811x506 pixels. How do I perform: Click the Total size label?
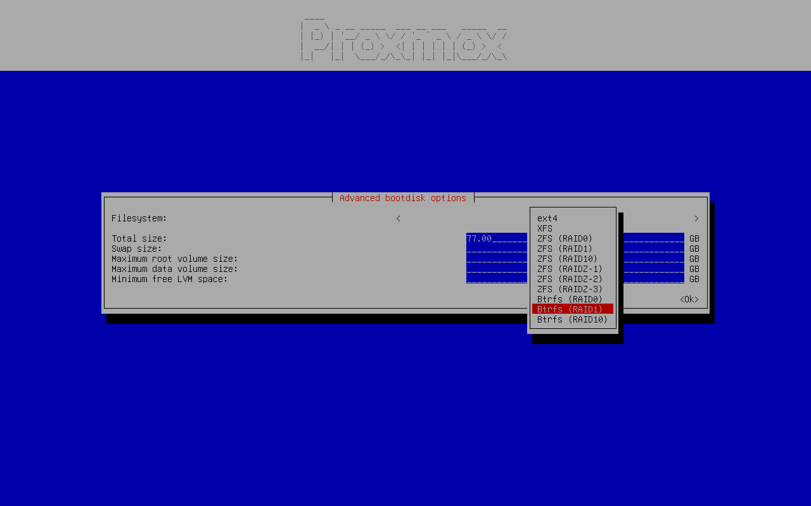(x=139, y=238)
